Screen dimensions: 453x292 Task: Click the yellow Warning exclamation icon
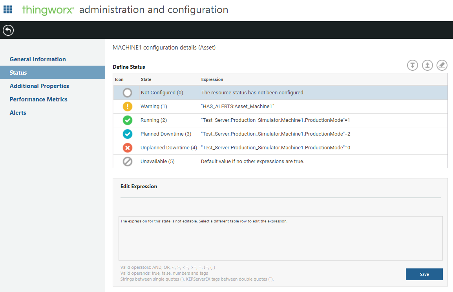pos(128,107)
